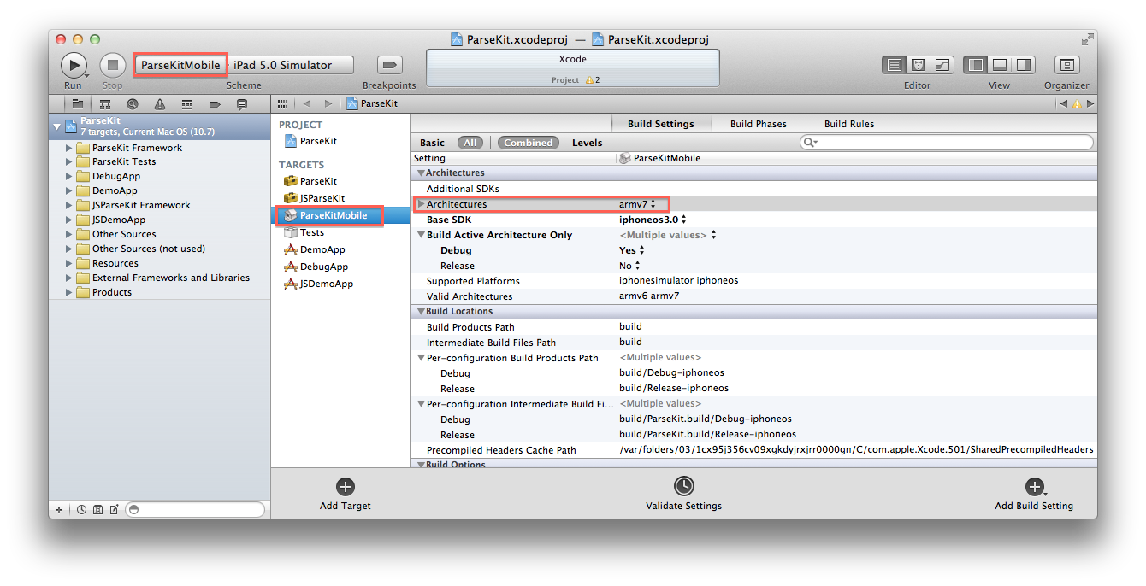
Task: Switch to the Assistant editor
Action: [919, 65]
